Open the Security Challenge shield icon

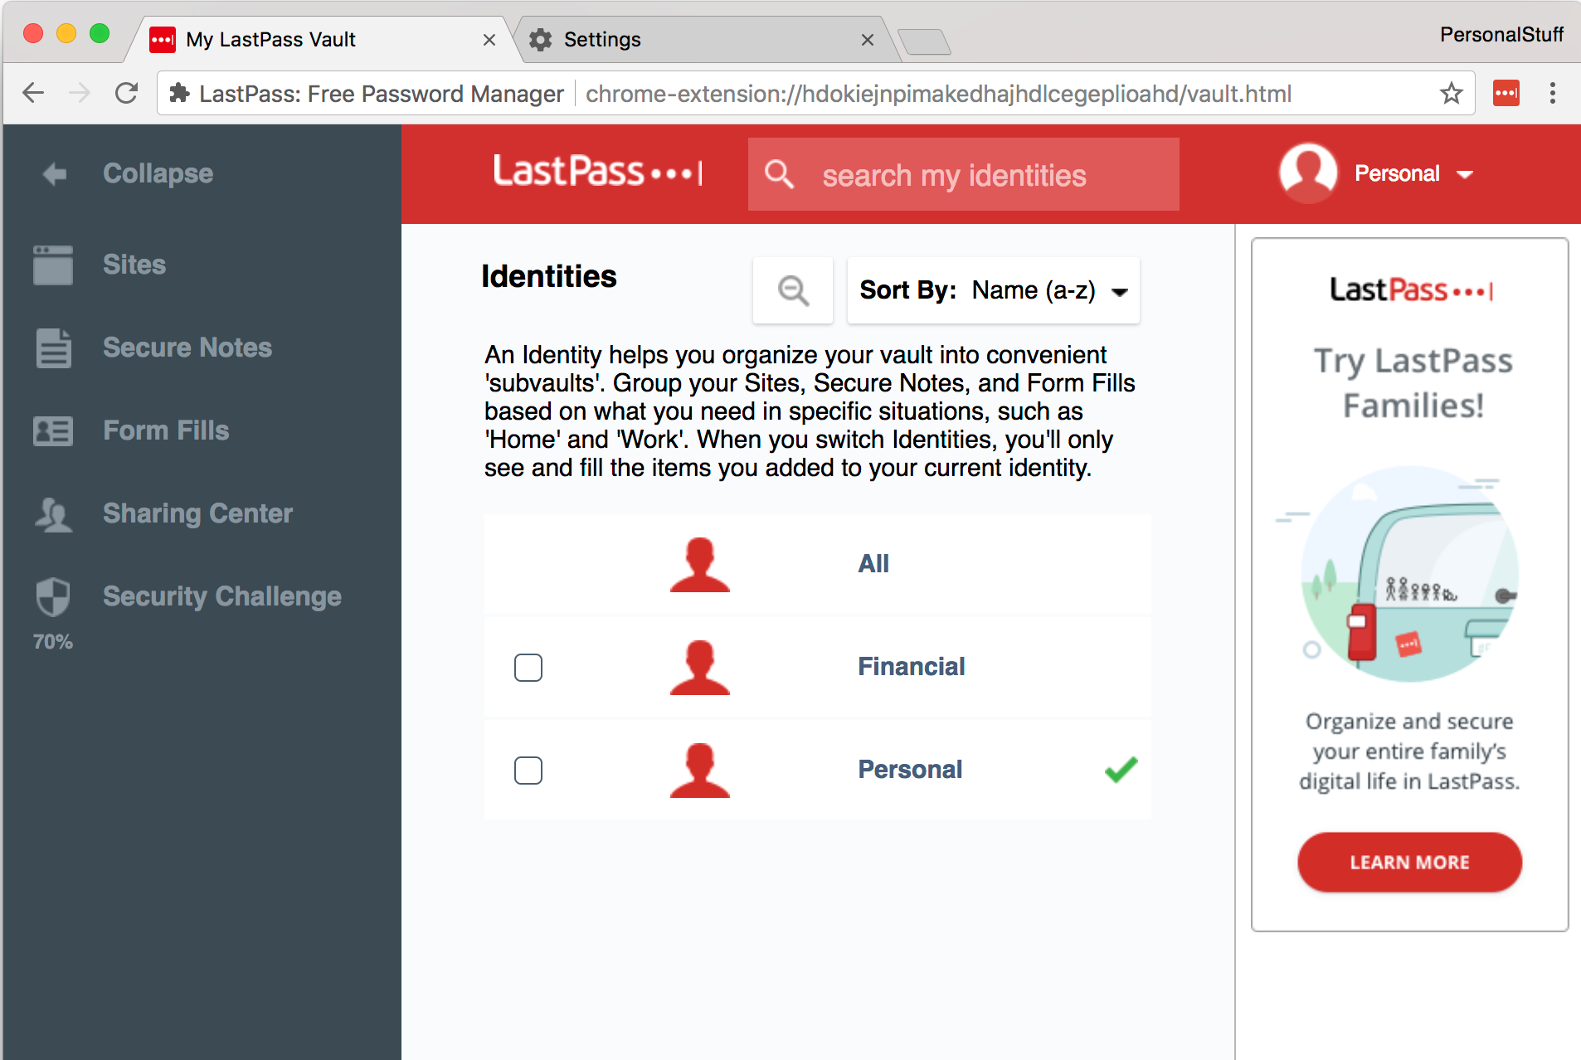tap(53, 596)
